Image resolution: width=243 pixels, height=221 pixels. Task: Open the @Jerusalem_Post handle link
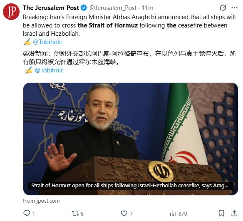113,8
